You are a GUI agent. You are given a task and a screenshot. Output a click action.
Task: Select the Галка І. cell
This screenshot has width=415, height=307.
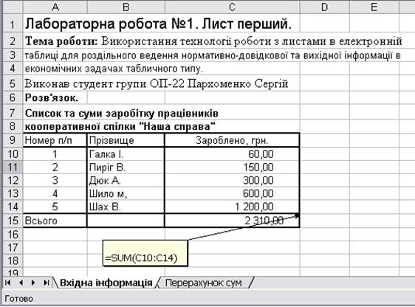126,154
